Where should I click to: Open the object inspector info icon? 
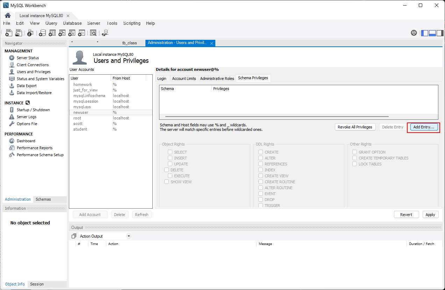pos(30,33)
